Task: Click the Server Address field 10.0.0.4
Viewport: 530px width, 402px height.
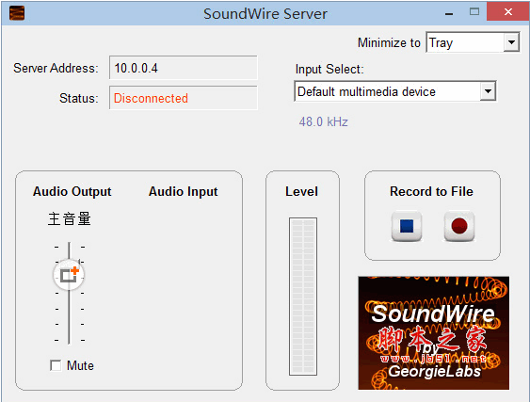Action: 183,68
